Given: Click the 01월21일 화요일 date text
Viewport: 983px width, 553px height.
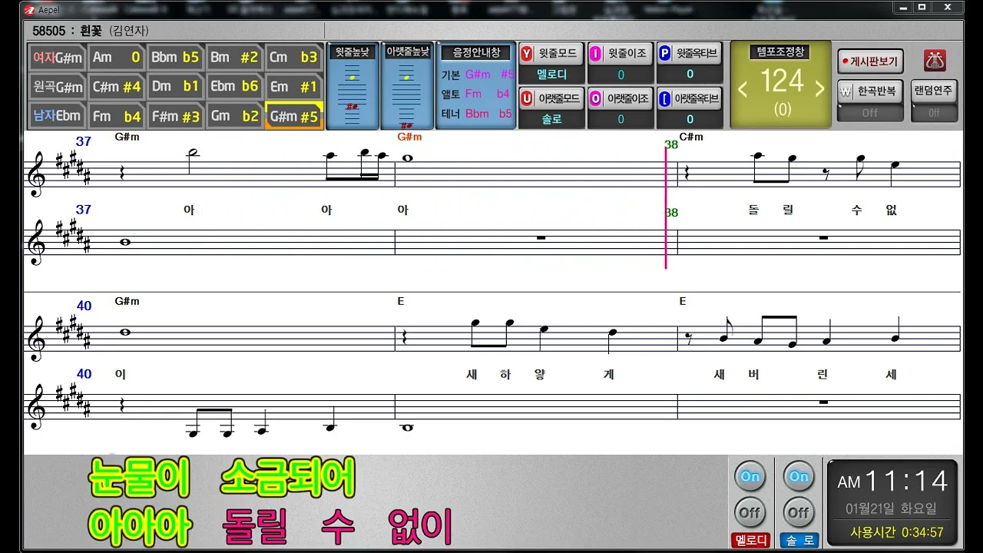Looking at the screenshot, I should pyautogui.click(x=892, y=508).
